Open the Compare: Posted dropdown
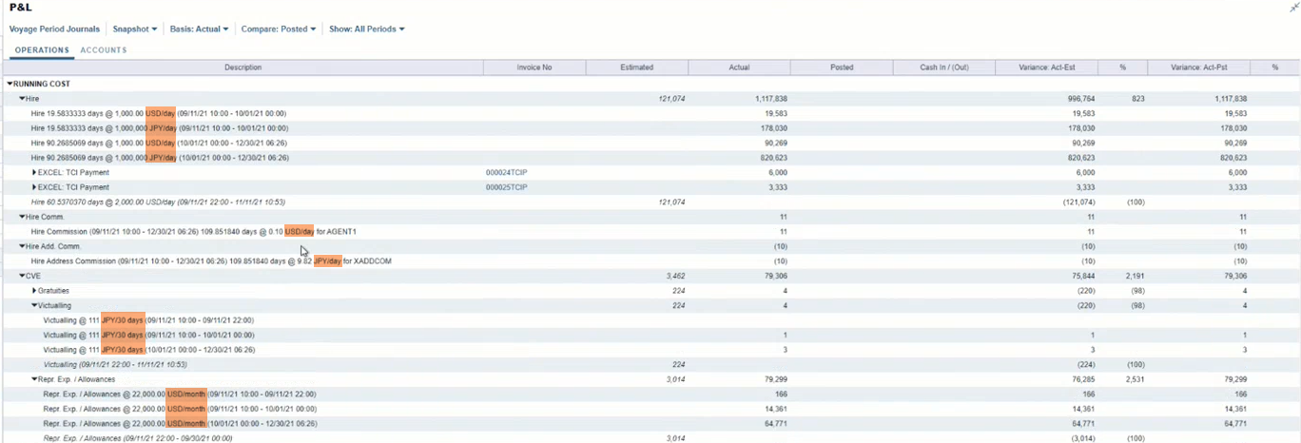 [278, 29]
